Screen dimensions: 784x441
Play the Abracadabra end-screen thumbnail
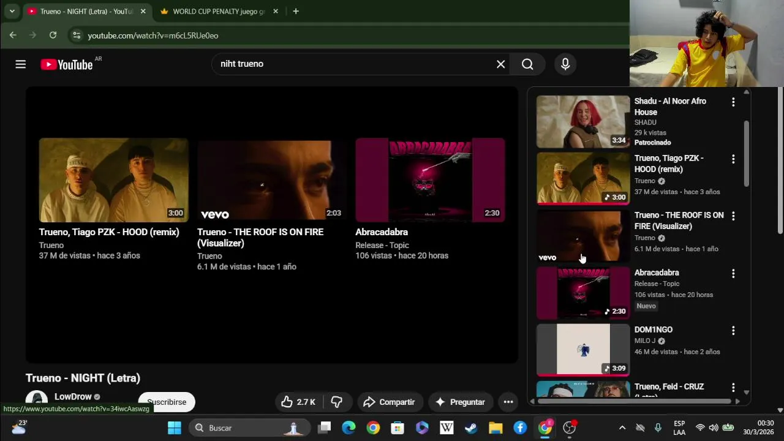pos(430,180)
